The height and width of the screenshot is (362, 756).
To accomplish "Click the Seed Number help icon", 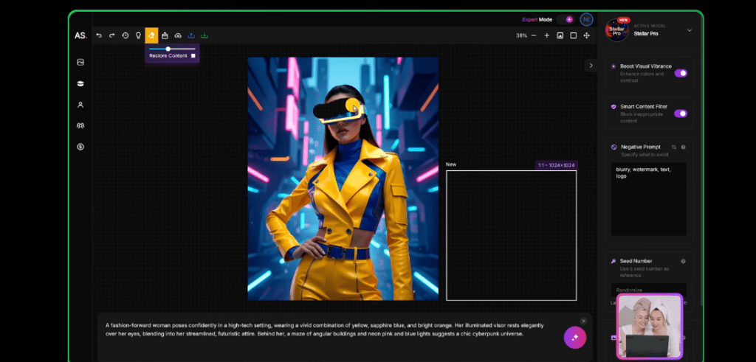I will click(x=683, y=261).
